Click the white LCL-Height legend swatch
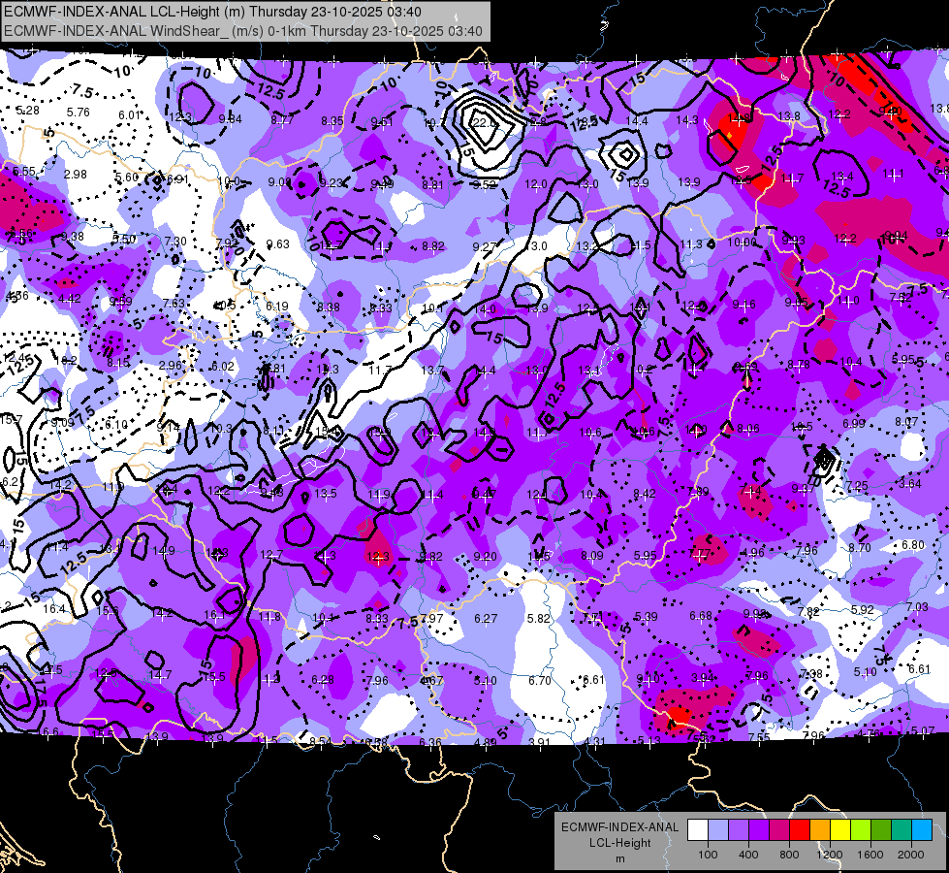The height and width of the screenshot is (873, 949). (x=698, y=829)
